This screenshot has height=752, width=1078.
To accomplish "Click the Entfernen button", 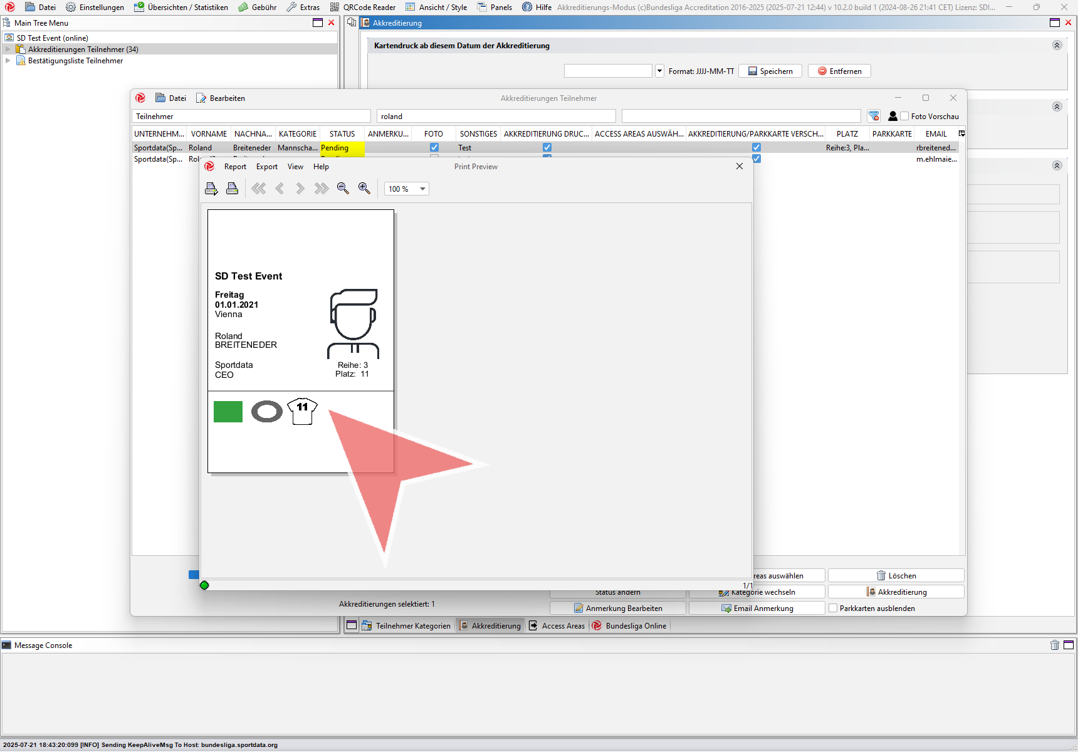I will pos(839,71).
